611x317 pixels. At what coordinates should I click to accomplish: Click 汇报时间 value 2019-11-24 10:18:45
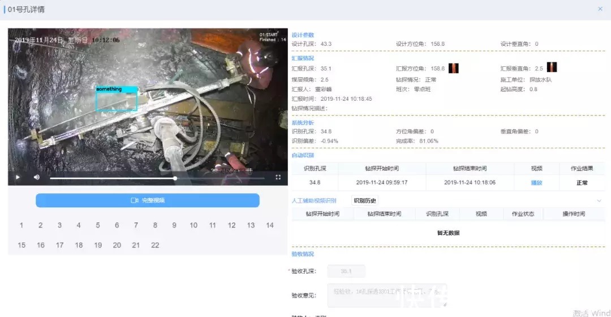(x=346, y=98)
